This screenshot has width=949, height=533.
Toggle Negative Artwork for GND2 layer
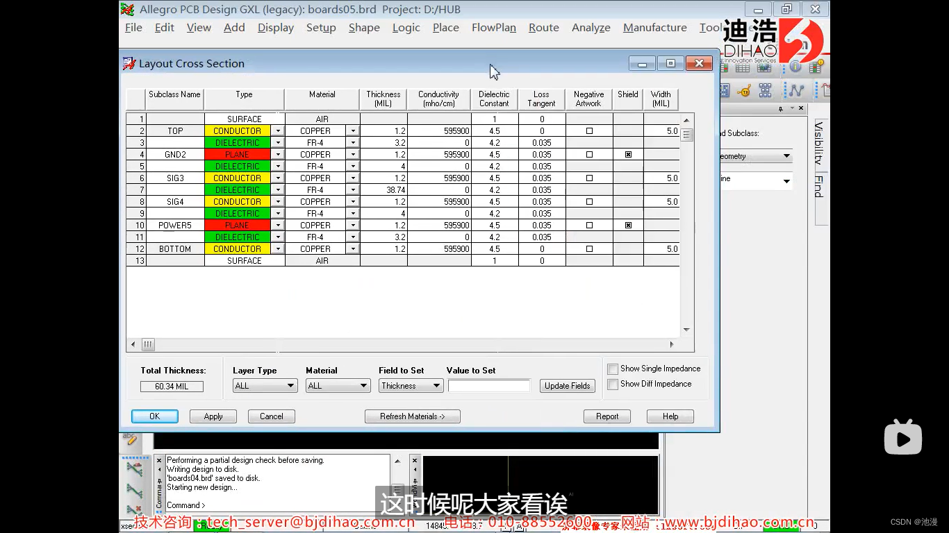(589, 155)
